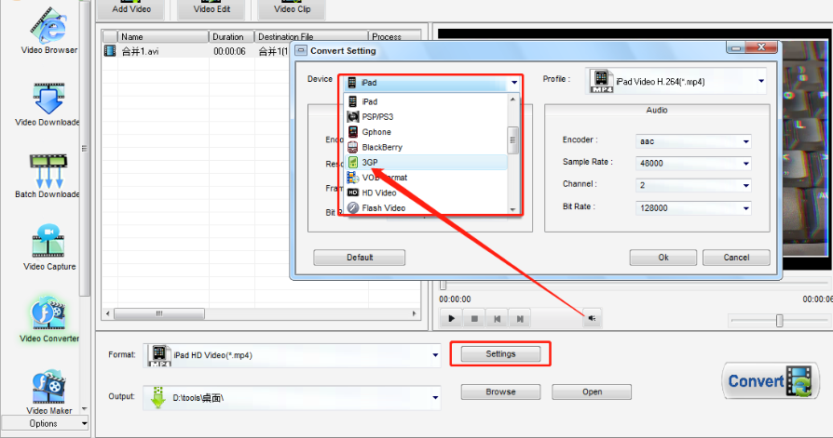
Task: Click the preview seek bar handle
Action: (x=444, y=286)
